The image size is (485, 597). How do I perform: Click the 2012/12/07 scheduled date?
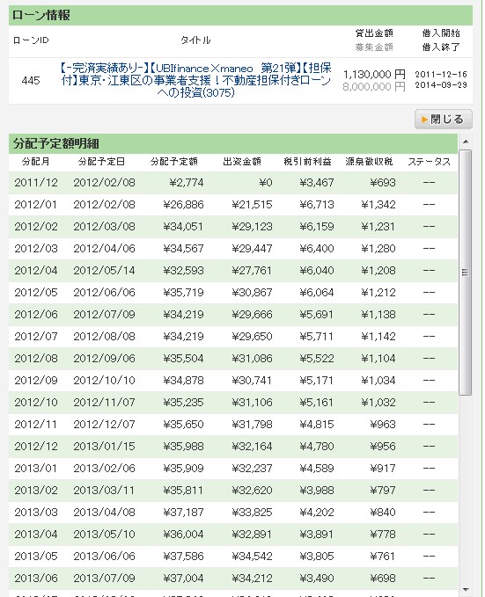point(105,425)
